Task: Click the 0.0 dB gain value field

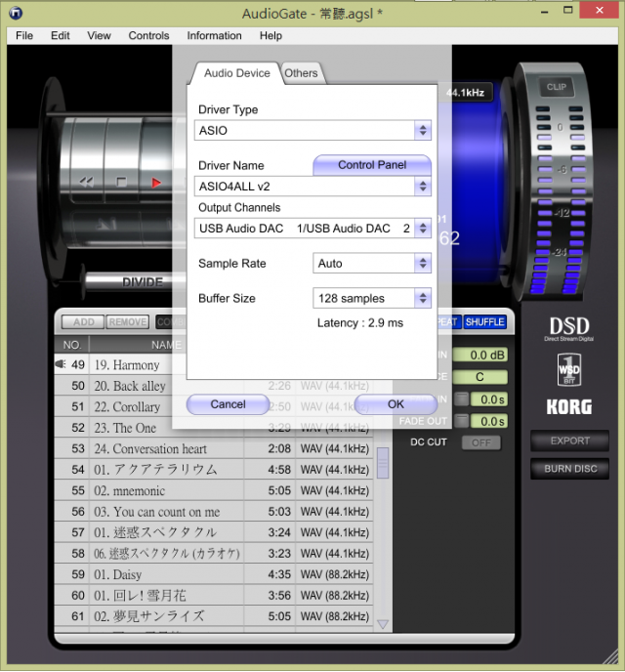Action: coord(480,355)
